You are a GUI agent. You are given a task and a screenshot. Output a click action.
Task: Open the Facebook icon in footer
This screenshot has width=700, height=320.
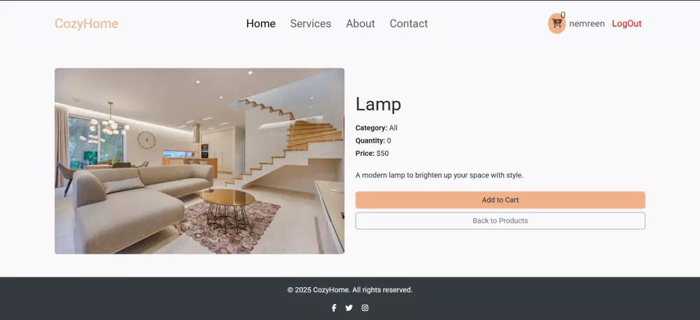(333, 308)
